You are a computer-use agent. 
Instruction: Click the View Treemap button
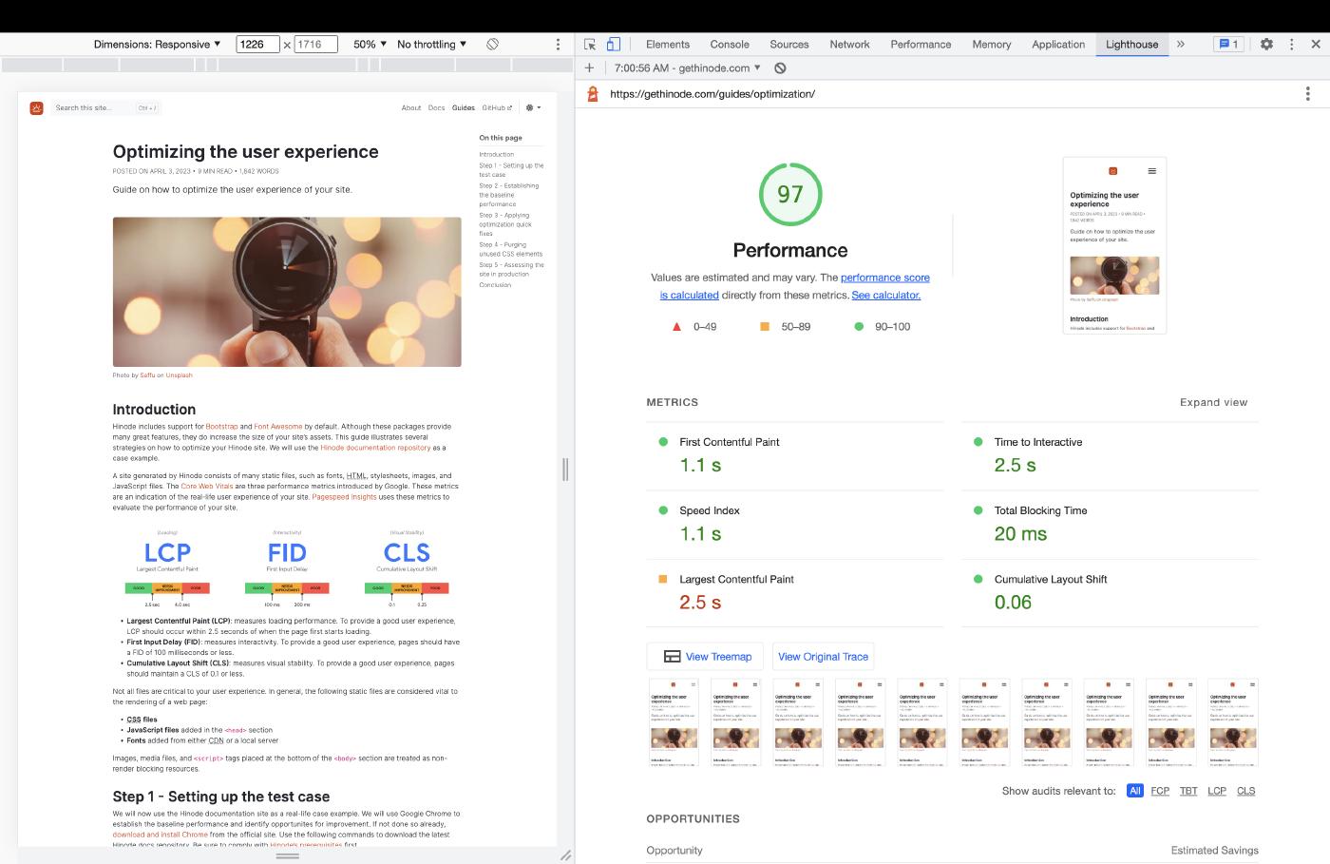(708, 657)
